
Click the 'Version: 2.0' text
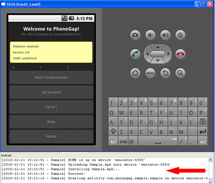click(x=21, y=53)
